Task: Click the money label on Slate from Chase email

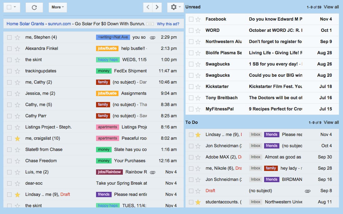Action: (104, 149)
